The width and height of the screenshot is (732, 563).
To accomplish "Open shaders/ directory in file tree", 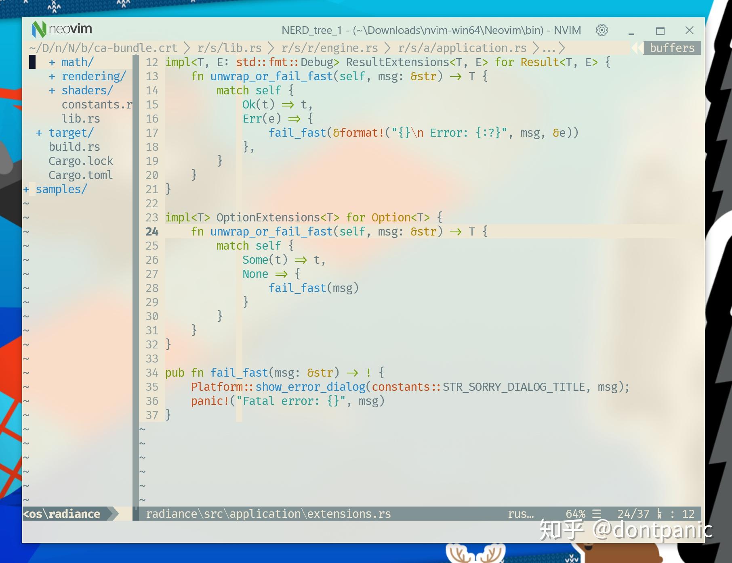I will [x=87, y=91].
